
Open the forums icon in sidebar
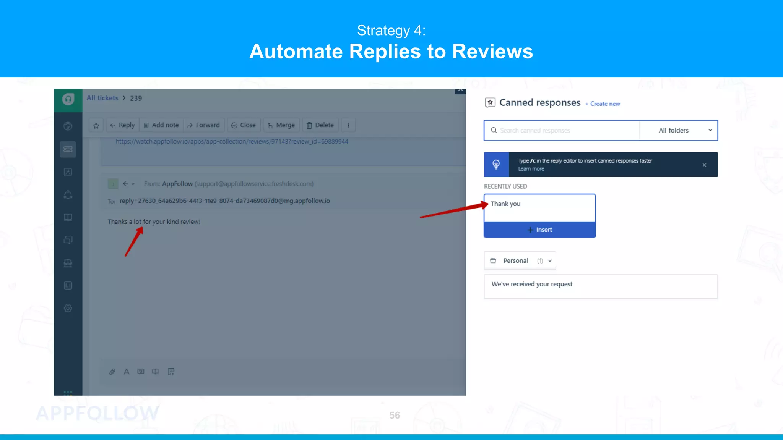[x=68, y=240]
